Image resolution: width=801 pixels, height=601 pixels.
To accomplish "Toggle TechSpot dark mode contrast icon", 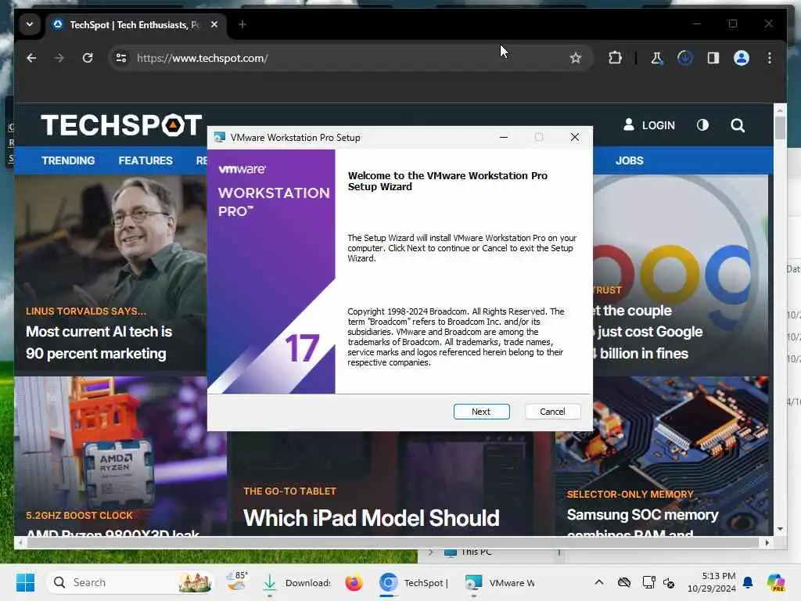I will coord(702,125).
